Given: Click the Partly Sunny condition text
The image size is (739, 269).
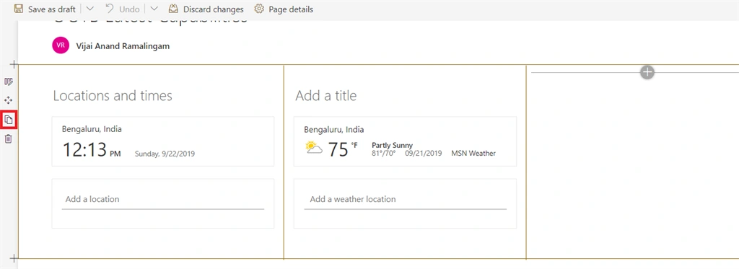Looking at the screenshot, I should 392,146.
